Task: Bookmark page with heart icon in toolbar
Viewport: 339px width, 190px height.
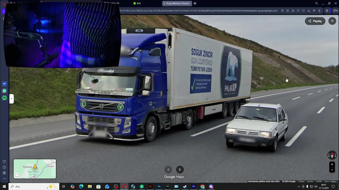Action: coord(304,11)
